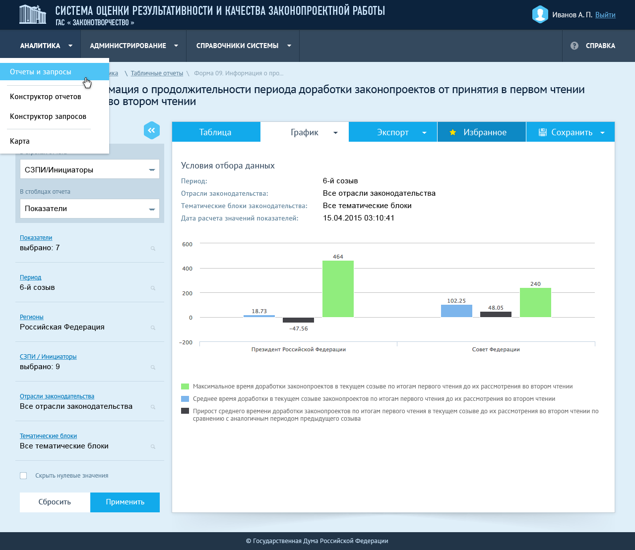Expand the Сохранить dropdown arrow

603,133
